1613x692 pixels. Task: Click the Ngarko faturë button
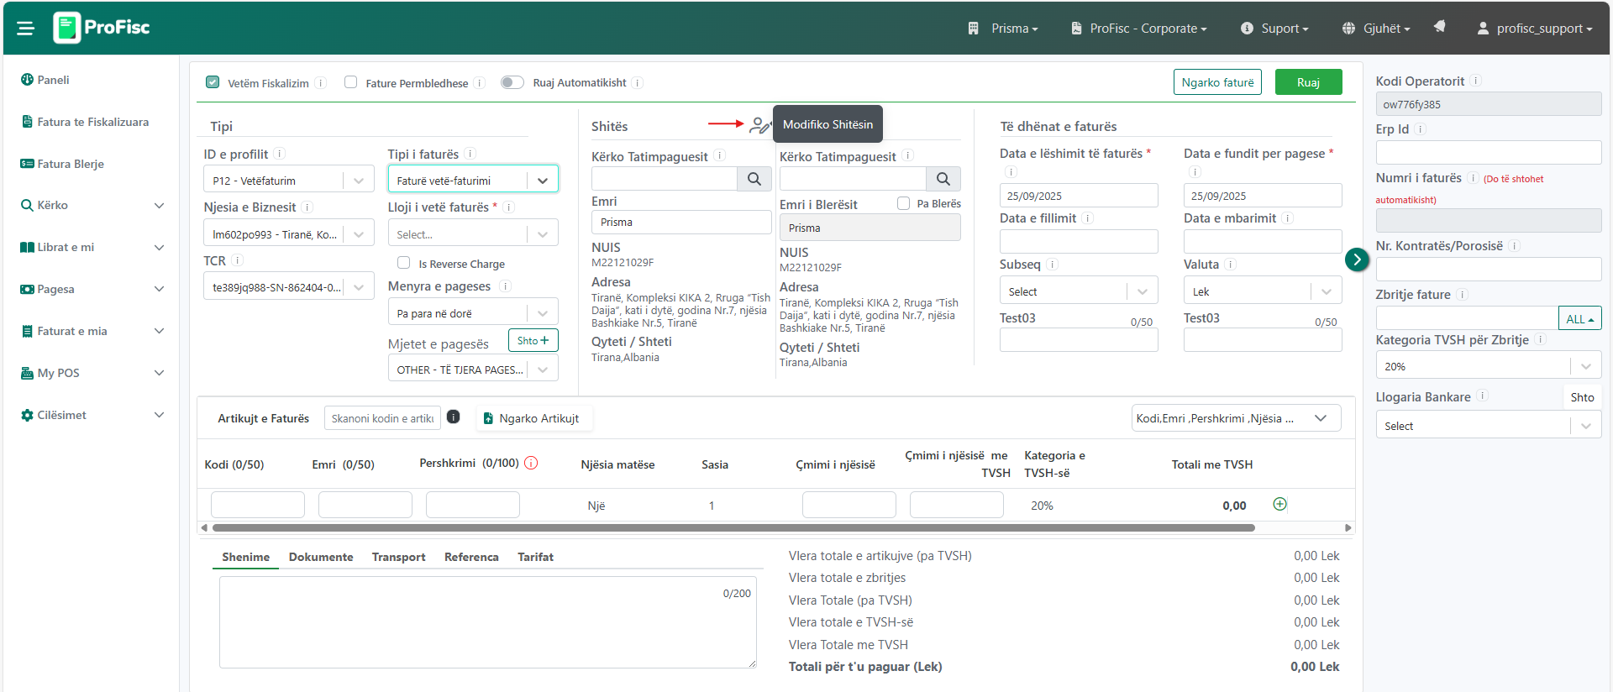click(x=1216, y=82)
